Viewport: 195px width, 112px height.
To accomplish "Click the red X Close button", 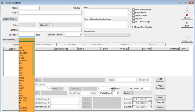I will point(187,16).
